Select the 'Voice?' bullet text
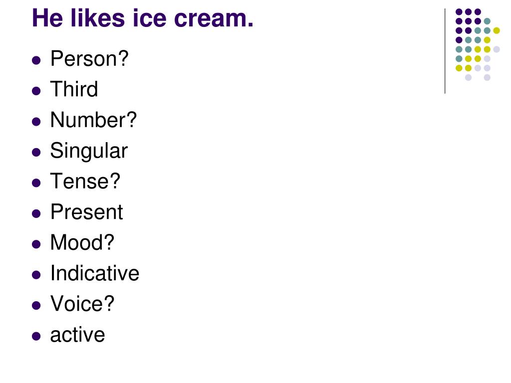 [x=82, y=304]
